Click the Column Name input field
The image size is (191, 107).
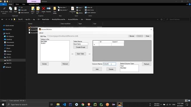click(110, 64)
